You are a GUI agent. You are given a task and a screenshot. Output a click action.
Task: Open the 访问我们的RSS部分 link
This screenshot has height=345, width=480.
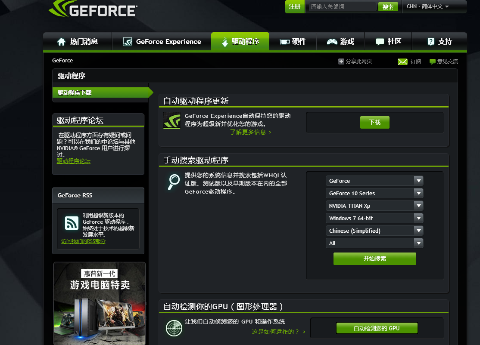tap(83, 241)
